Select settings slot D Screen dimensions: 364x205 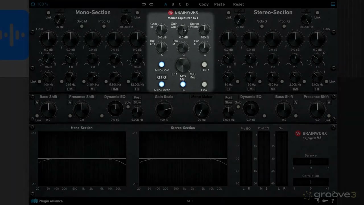coord(187,4)
